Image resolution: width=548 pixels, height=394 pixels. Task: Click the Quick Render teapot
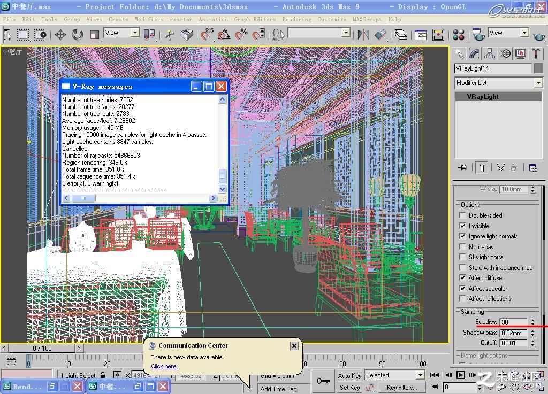pyautogui.click(x=539, y=35)
